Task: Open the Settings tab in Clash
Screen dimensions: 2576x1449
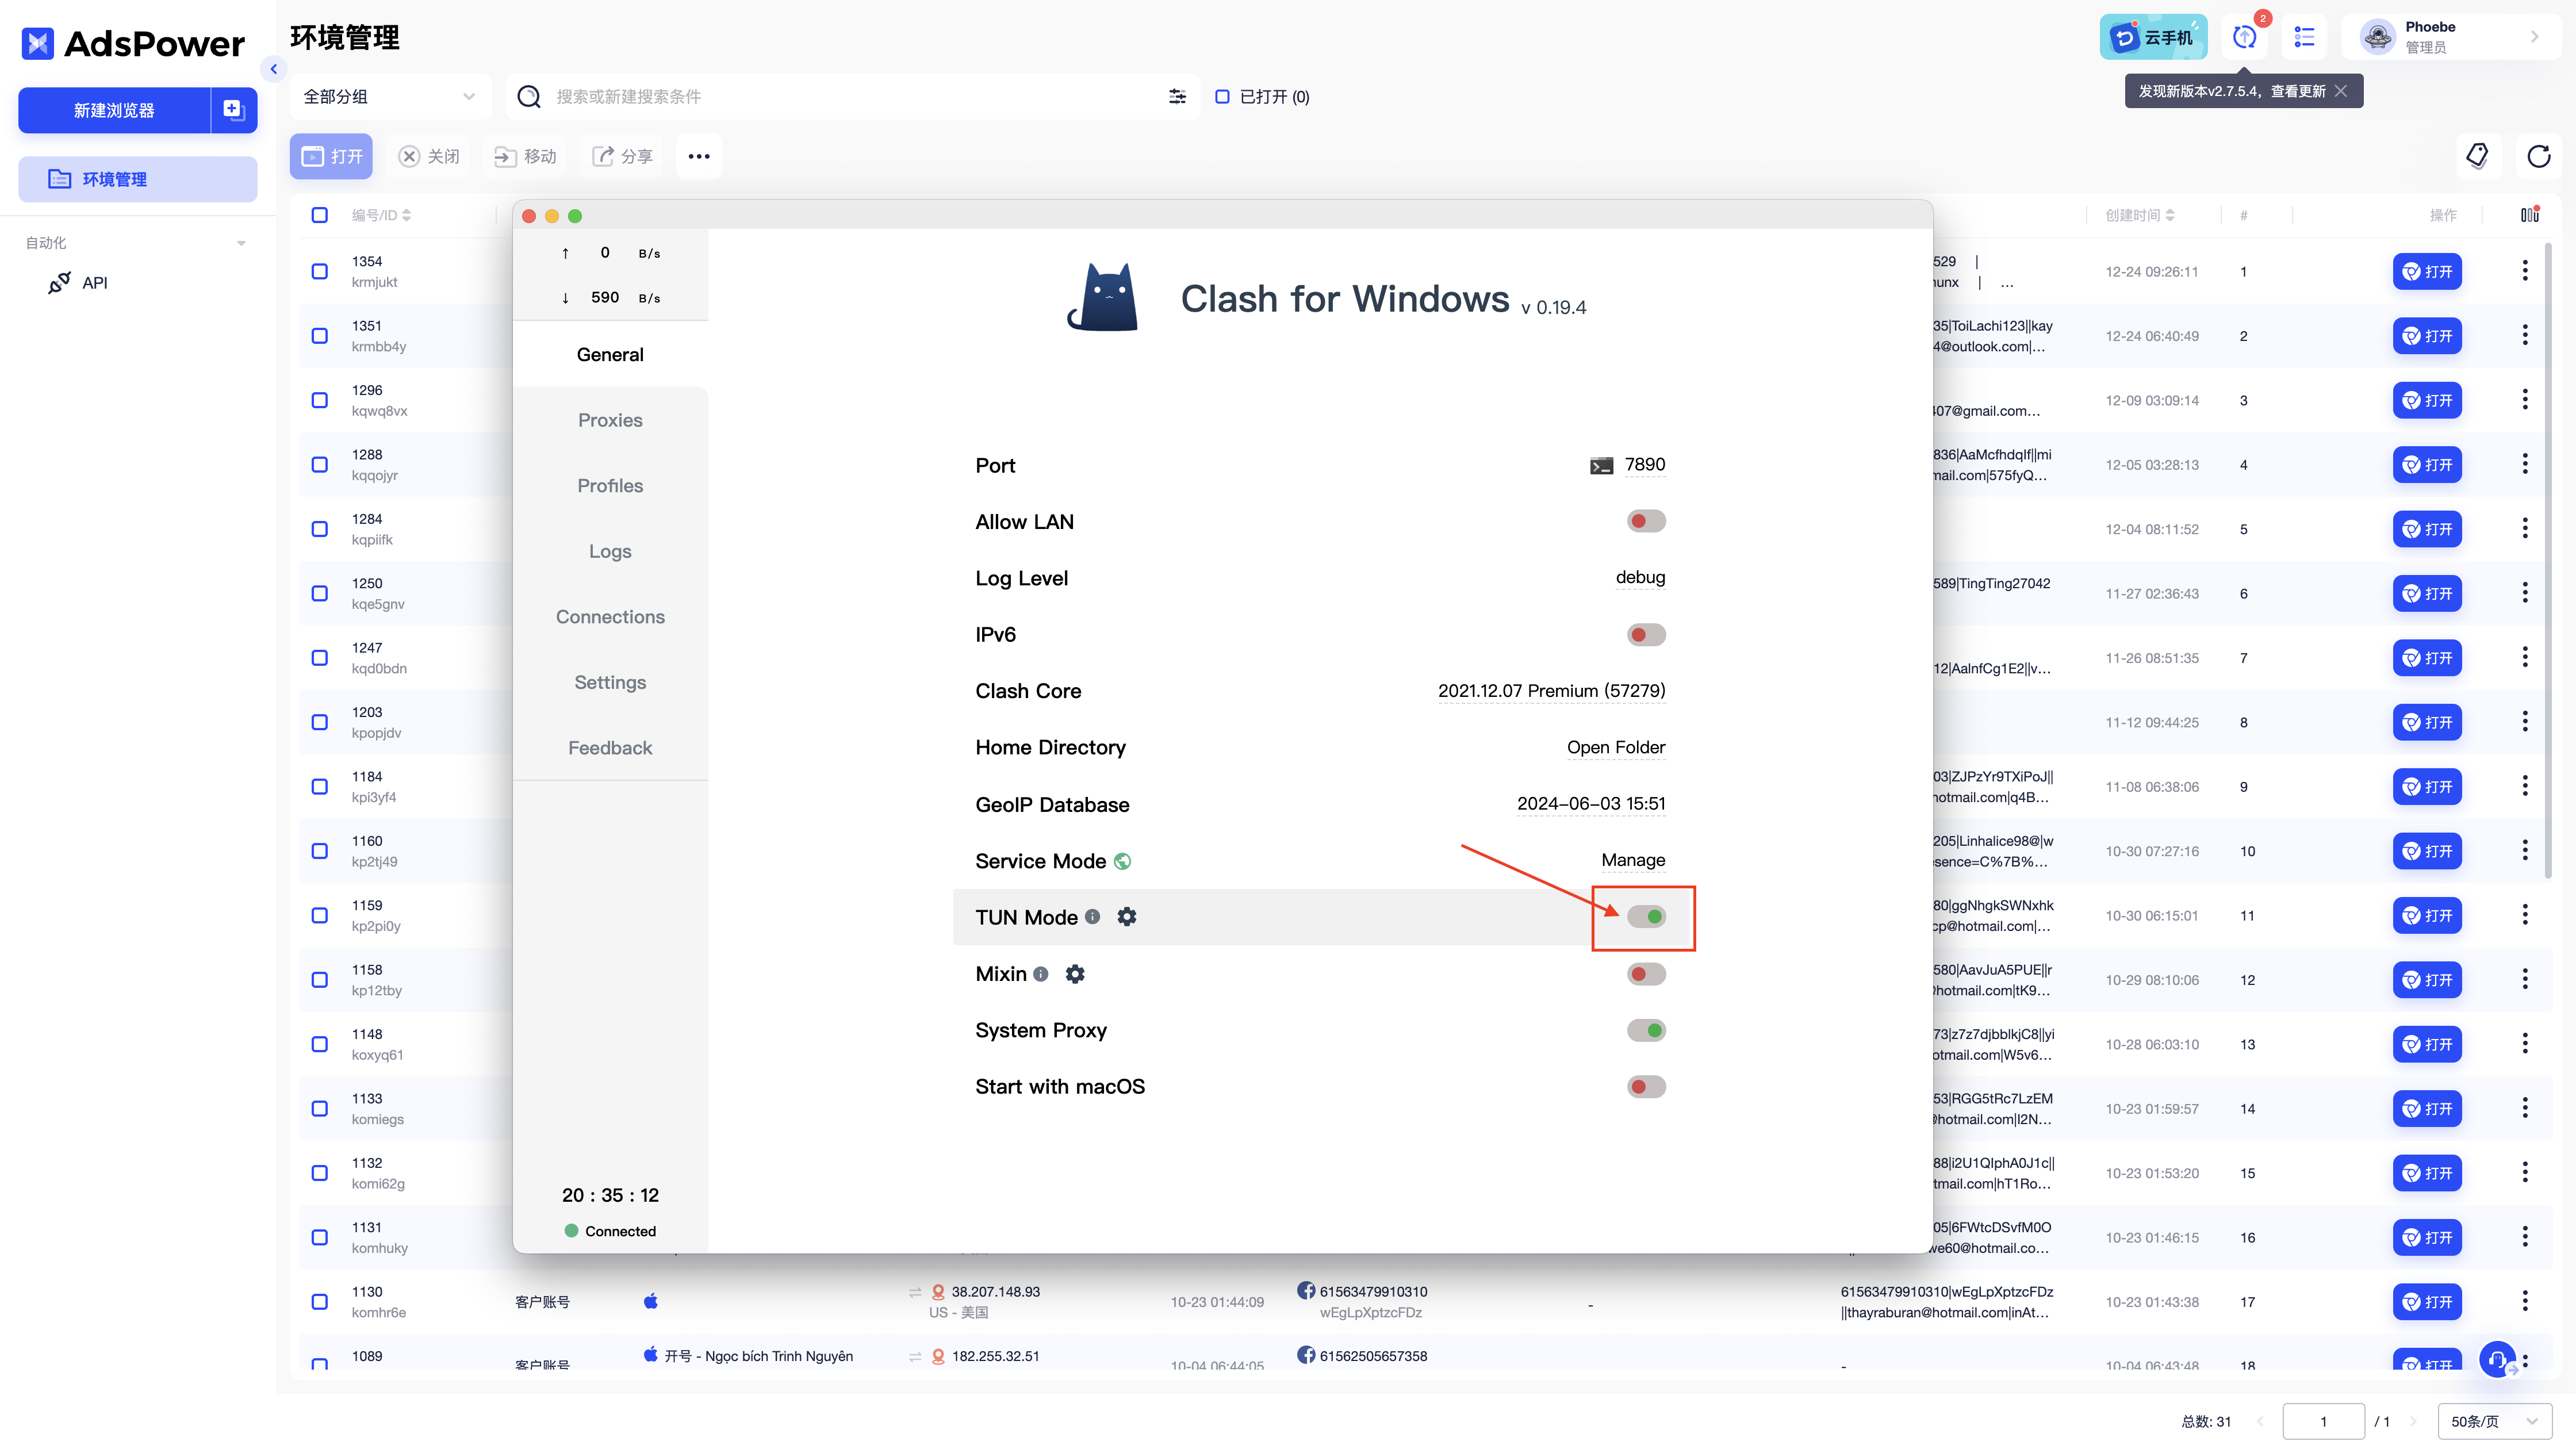Action: click(x=610, y=682)
